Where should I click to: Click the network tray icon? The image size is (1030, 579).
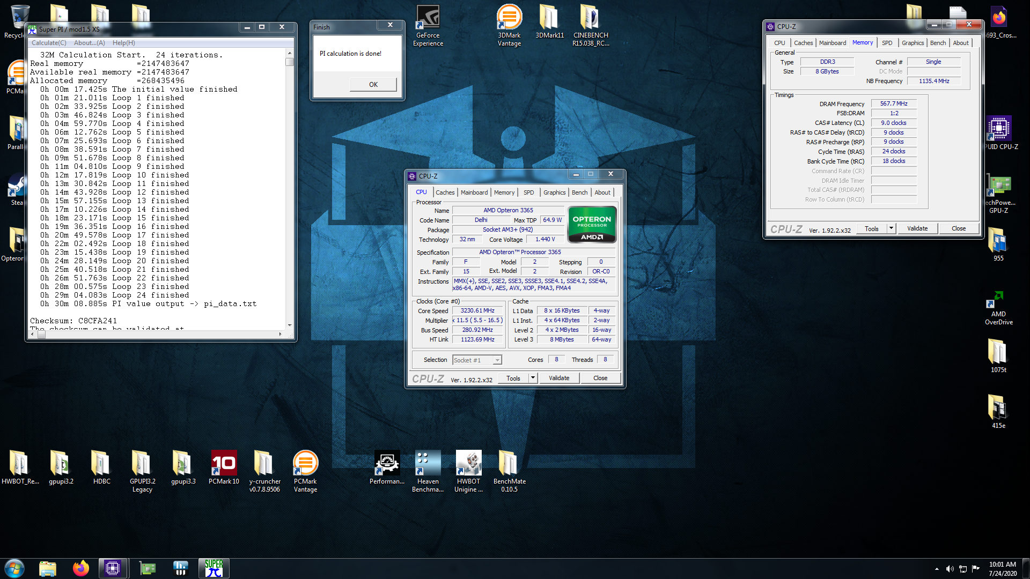(962, 569)
